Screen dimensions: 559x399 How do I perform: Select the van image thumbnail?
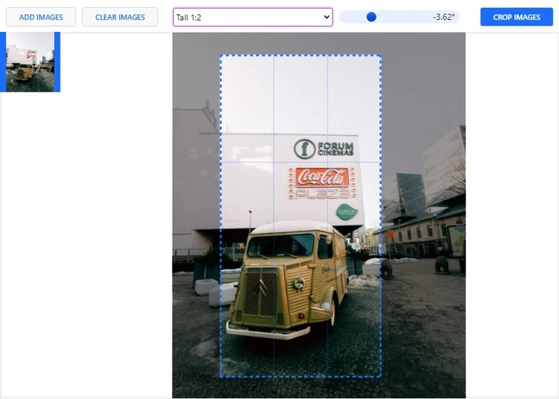pos(31,62)
